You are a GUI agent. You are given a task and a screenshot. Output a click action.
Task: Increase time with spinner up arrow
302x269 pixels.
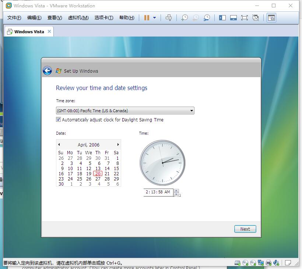click(x=176, y=191)
